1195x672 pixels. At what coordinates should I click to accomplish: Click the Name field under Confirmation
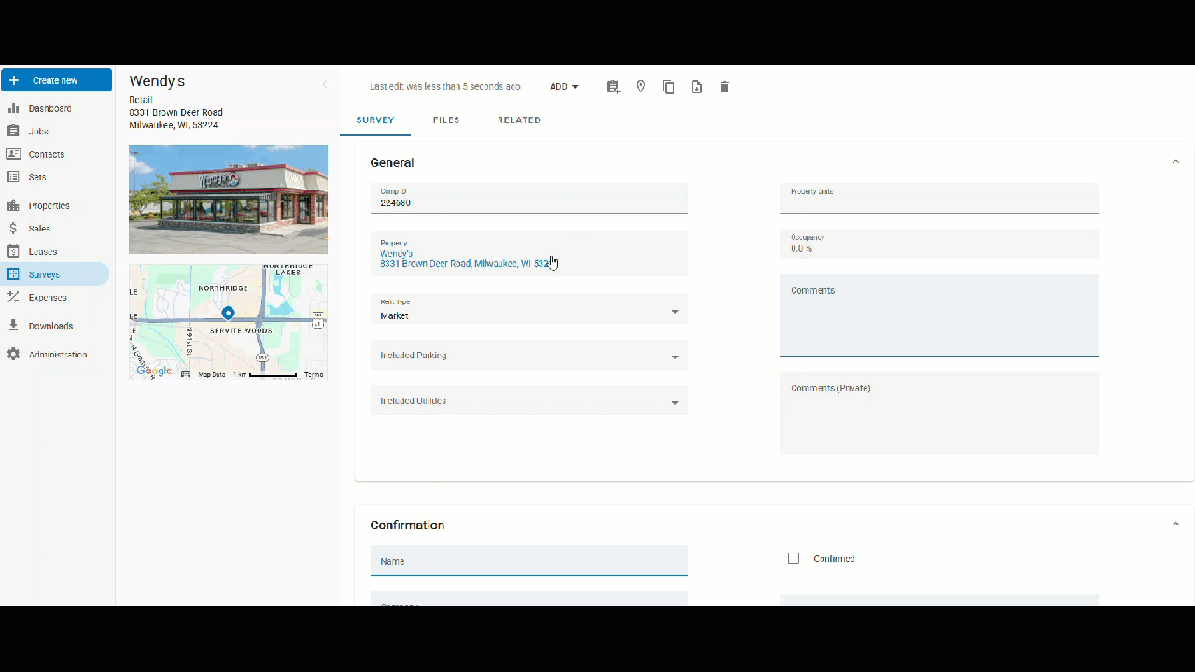pyautogui.click(x=529, y=561)
